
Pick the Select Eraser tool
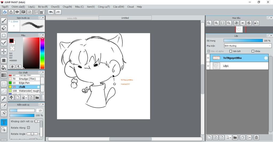[x=4, y=113]
